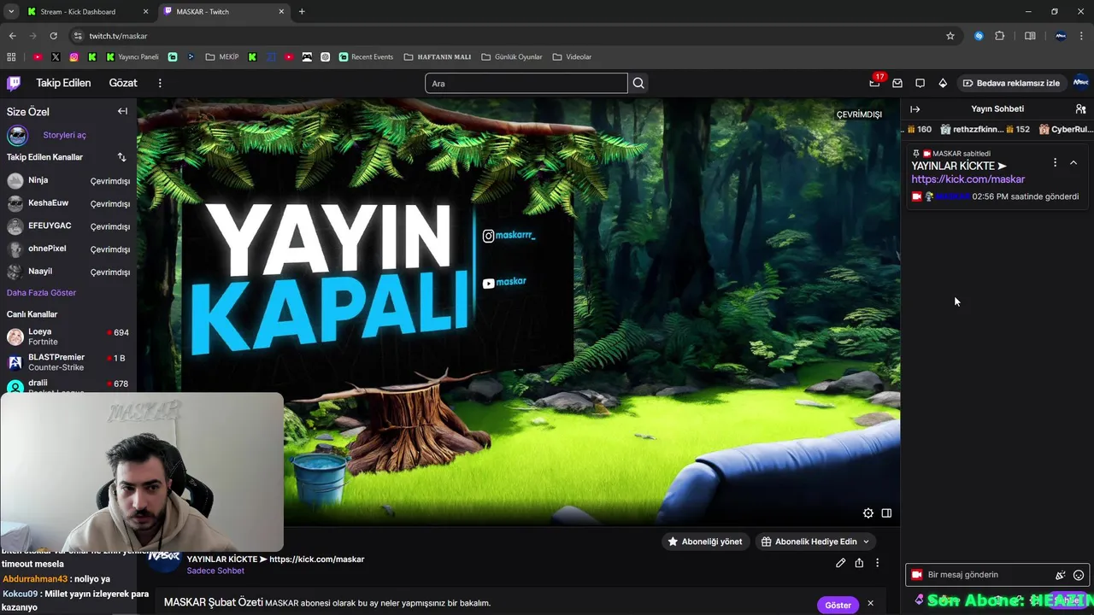
Task: Open three-dot menu on pinned message
Action: click(1055, 162)
